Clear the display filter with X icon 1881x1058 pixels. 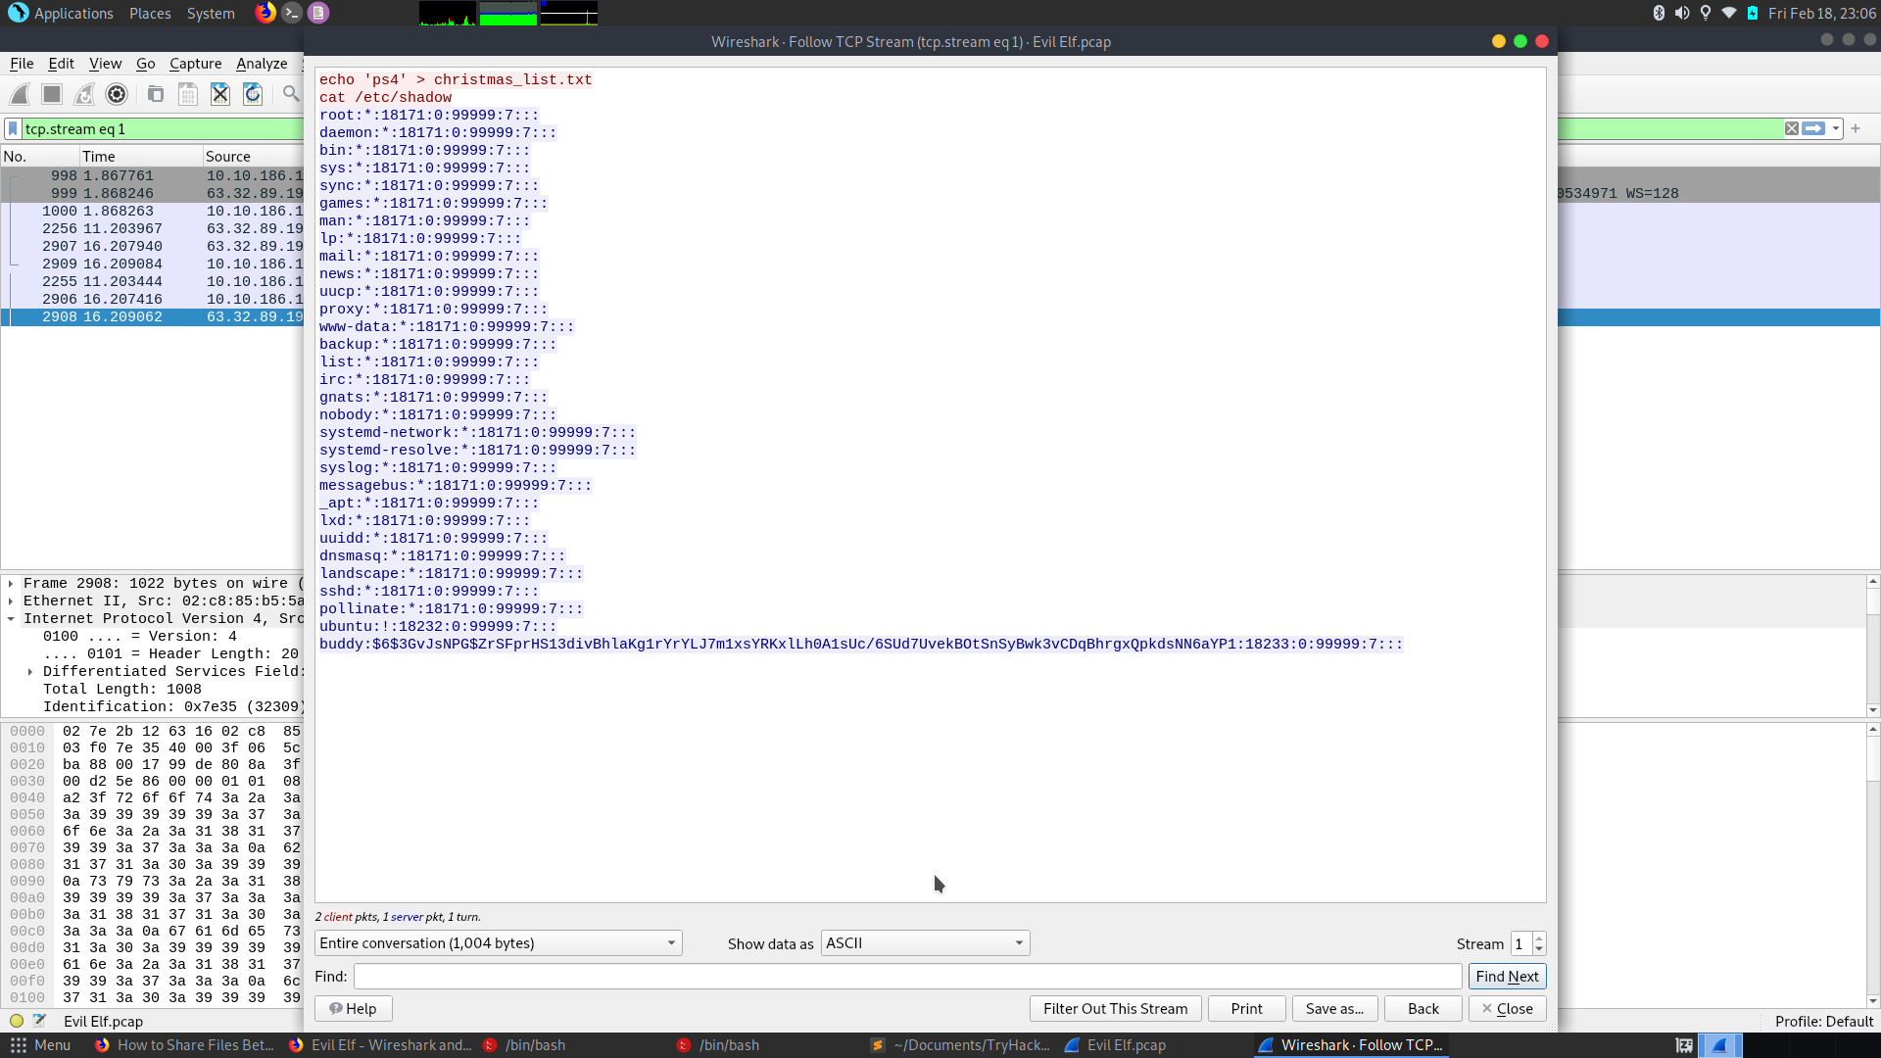click(x=1791, y=129)
